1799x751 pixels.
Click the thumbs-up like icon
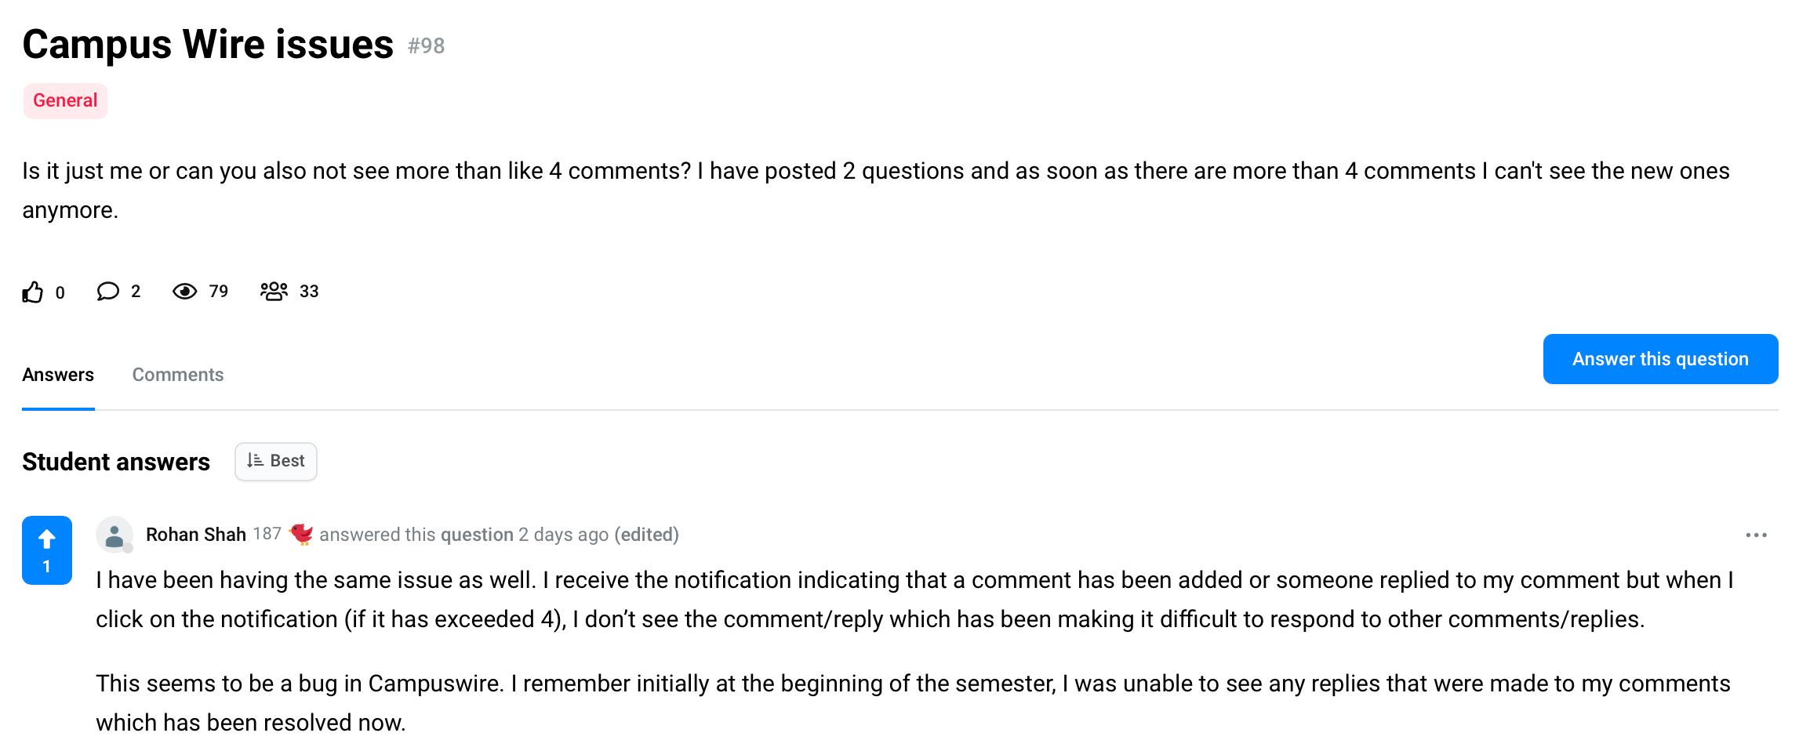tap(32, 292)
